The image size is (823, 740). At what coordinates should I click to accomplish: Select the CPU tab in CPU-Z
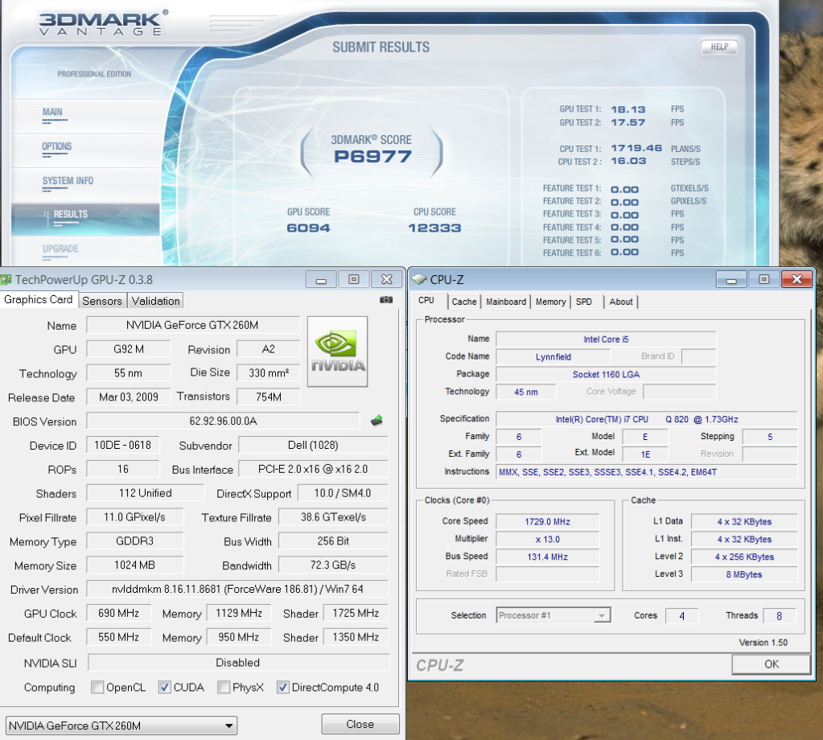click(426, 301)
